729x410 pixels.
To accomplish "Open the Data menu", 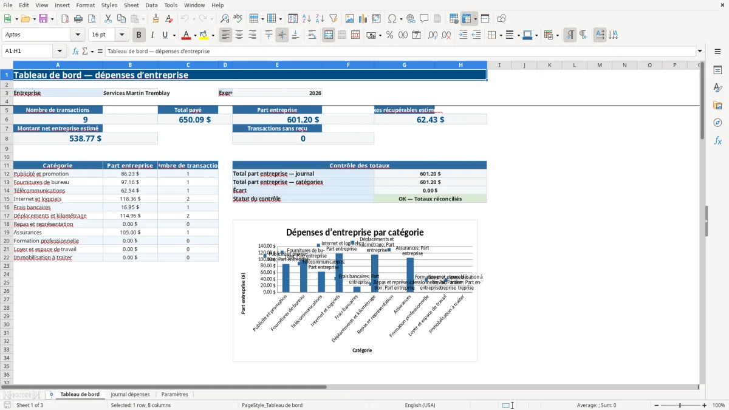I will [151, 5].
